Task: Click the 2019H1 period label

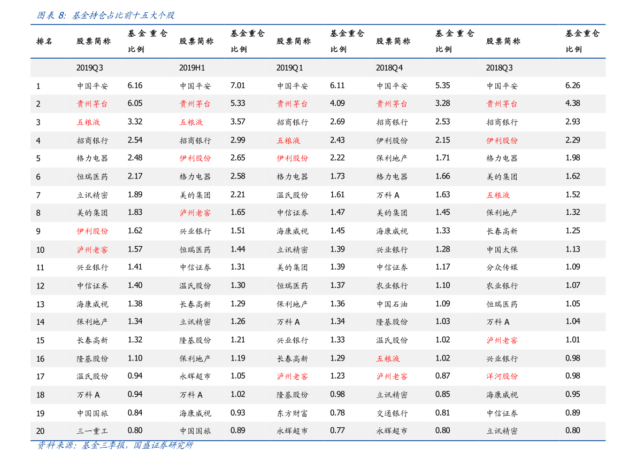Action: pyautogui.click(x=192, y=68)
